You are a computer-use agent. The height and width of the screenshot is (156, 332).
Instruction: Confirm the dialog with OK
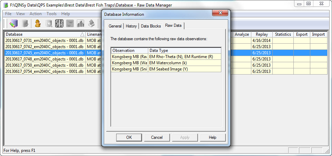(x=129, y=137)
